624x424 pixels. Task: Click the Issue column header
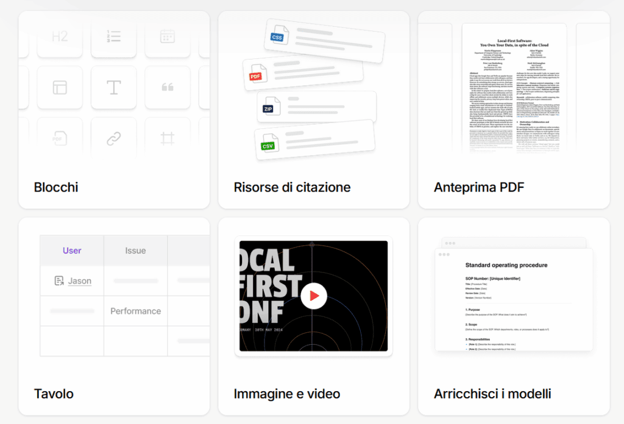coord(136,251)
